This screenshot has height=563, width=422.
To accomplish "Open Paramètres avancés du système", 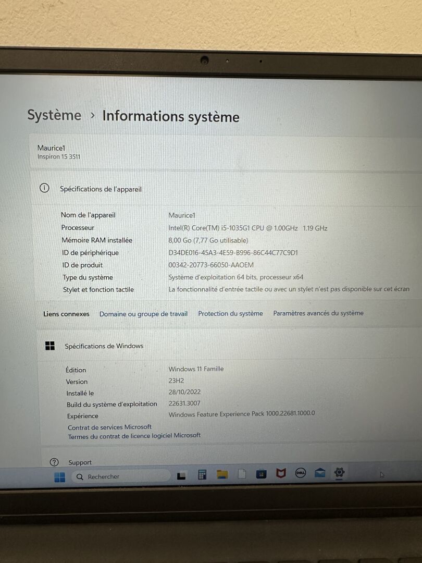I will tap(318, 313).
